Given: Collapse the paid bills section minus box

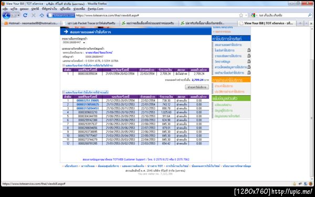Looking at the screenshot, I should coord(64,92).
